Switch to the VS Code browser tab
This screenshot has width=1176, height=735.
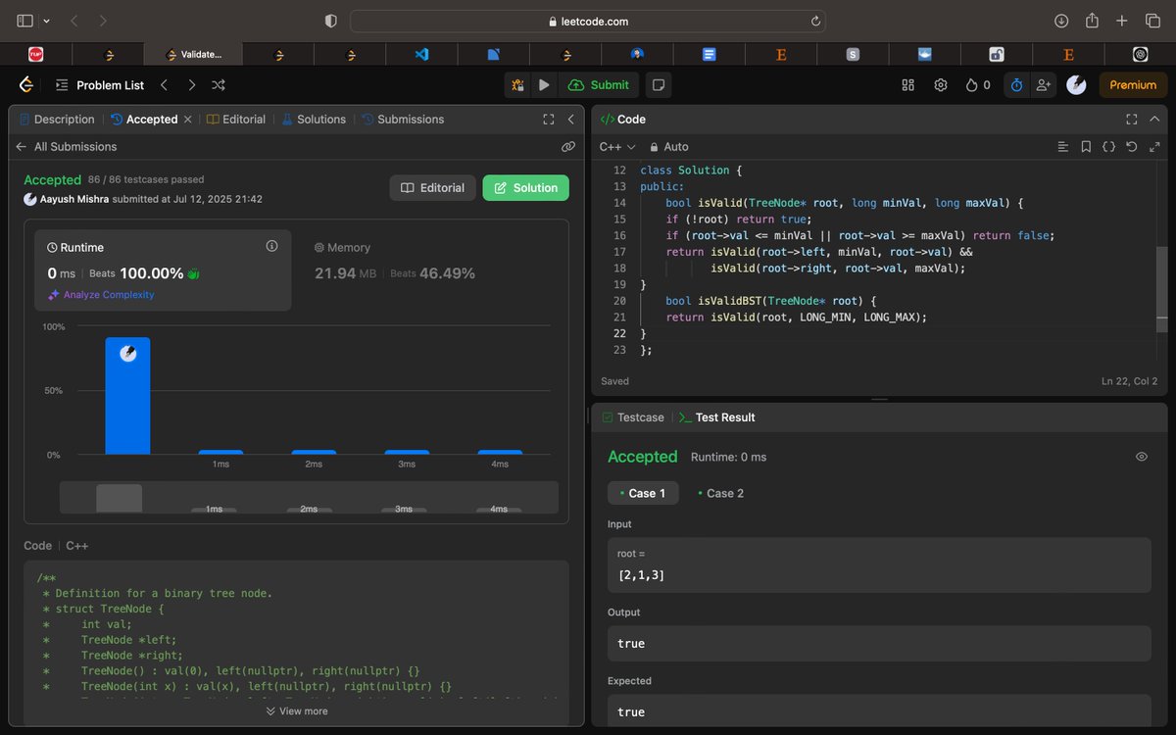[421, 55]
